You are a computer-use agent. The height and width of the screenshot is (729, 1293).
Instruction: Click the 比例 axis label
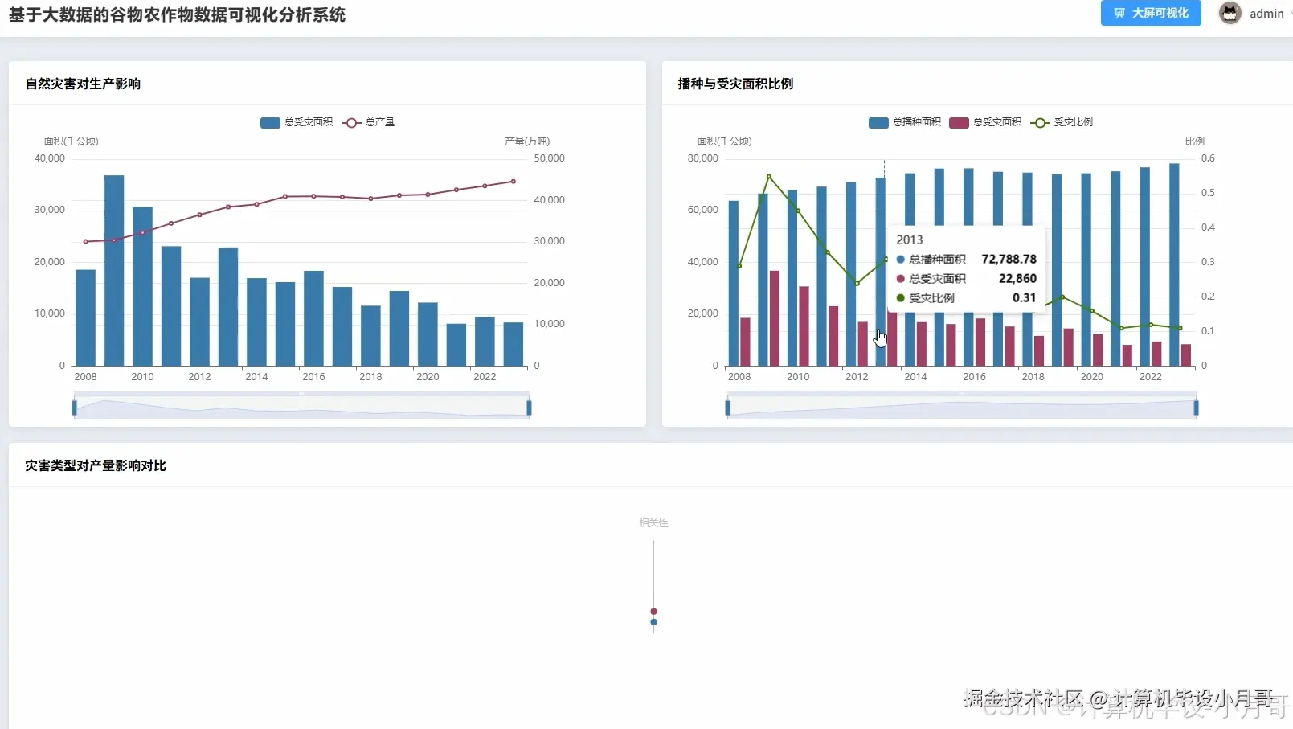(1195, 141)
